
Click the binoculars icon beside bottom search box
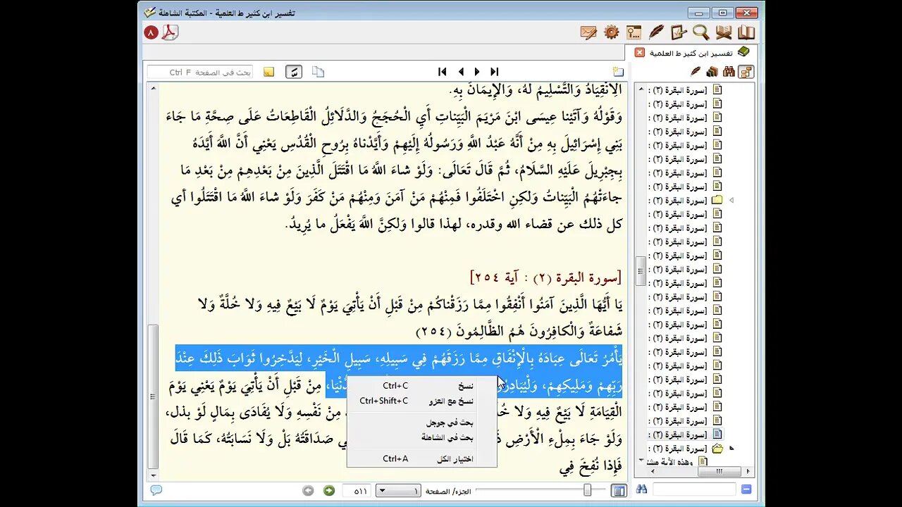641,489
